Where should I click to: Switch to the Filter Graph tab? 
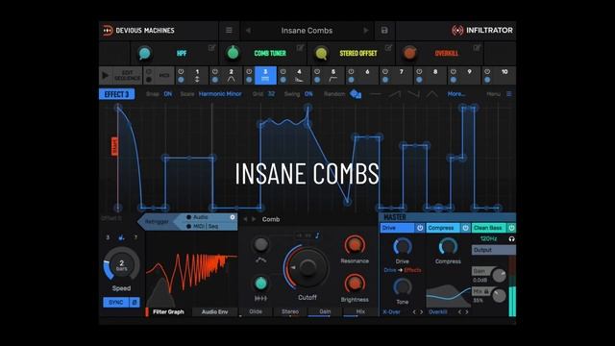(x=168, y=312)
